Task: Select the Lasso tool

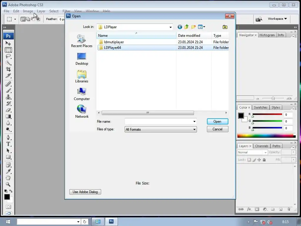Action: 8,56
